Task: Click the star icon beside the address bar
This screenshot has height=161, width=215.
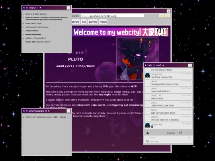Action: coord(167,16)
